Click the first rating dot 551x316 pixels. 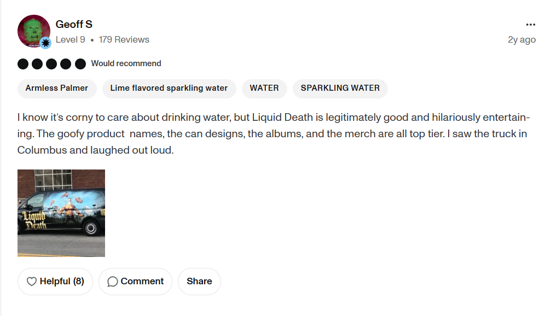[23, 63]
